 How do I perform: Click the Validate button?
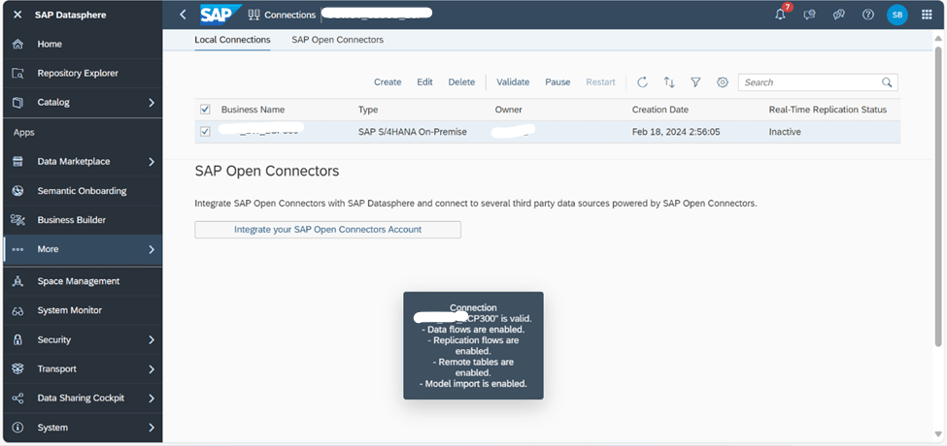[x=514, y=82]
